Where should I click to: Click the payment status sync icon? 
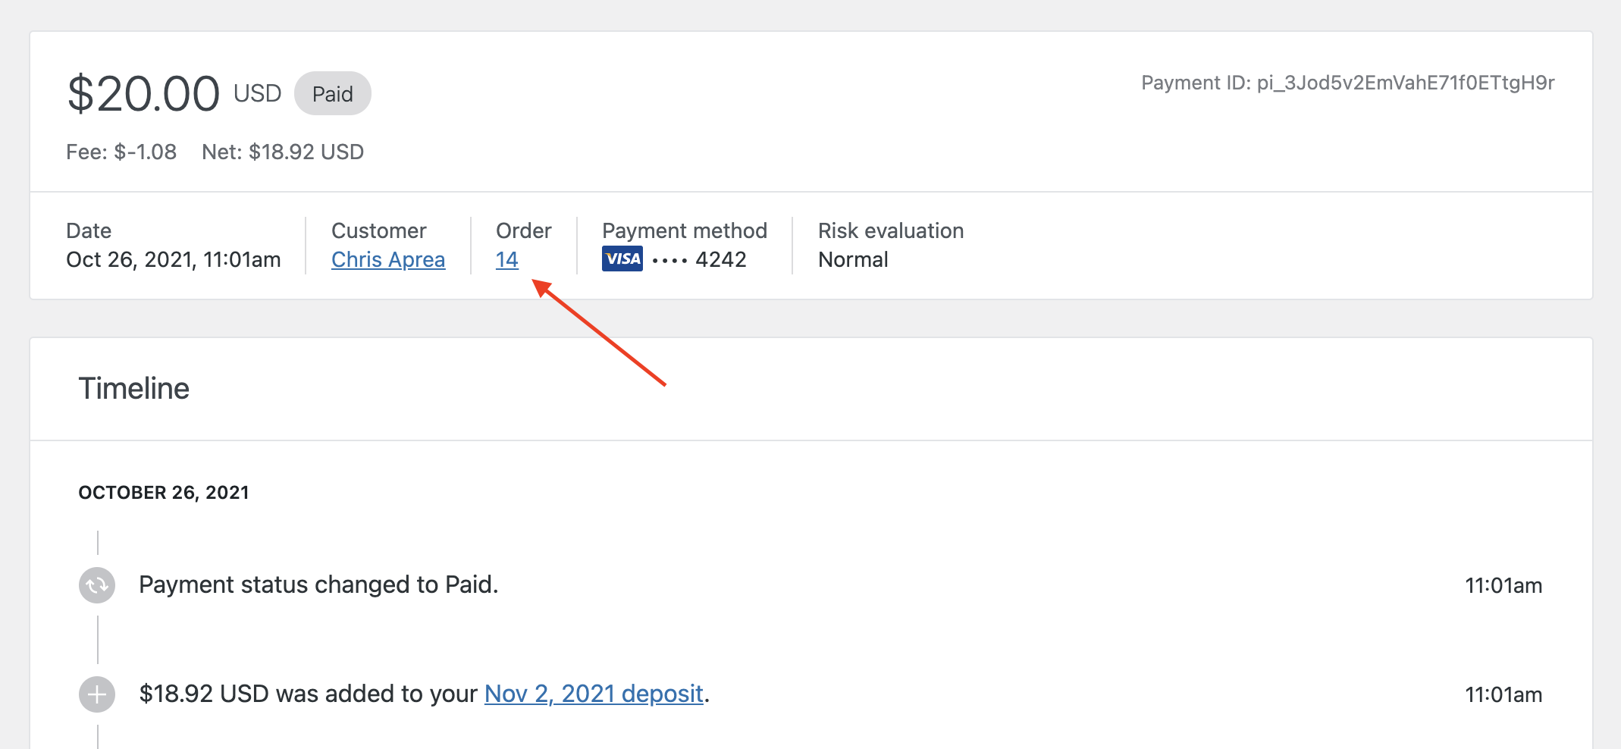pos(97,585)
